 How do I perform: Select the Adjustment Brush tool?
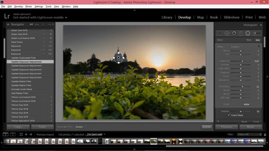tap(256, 33)
